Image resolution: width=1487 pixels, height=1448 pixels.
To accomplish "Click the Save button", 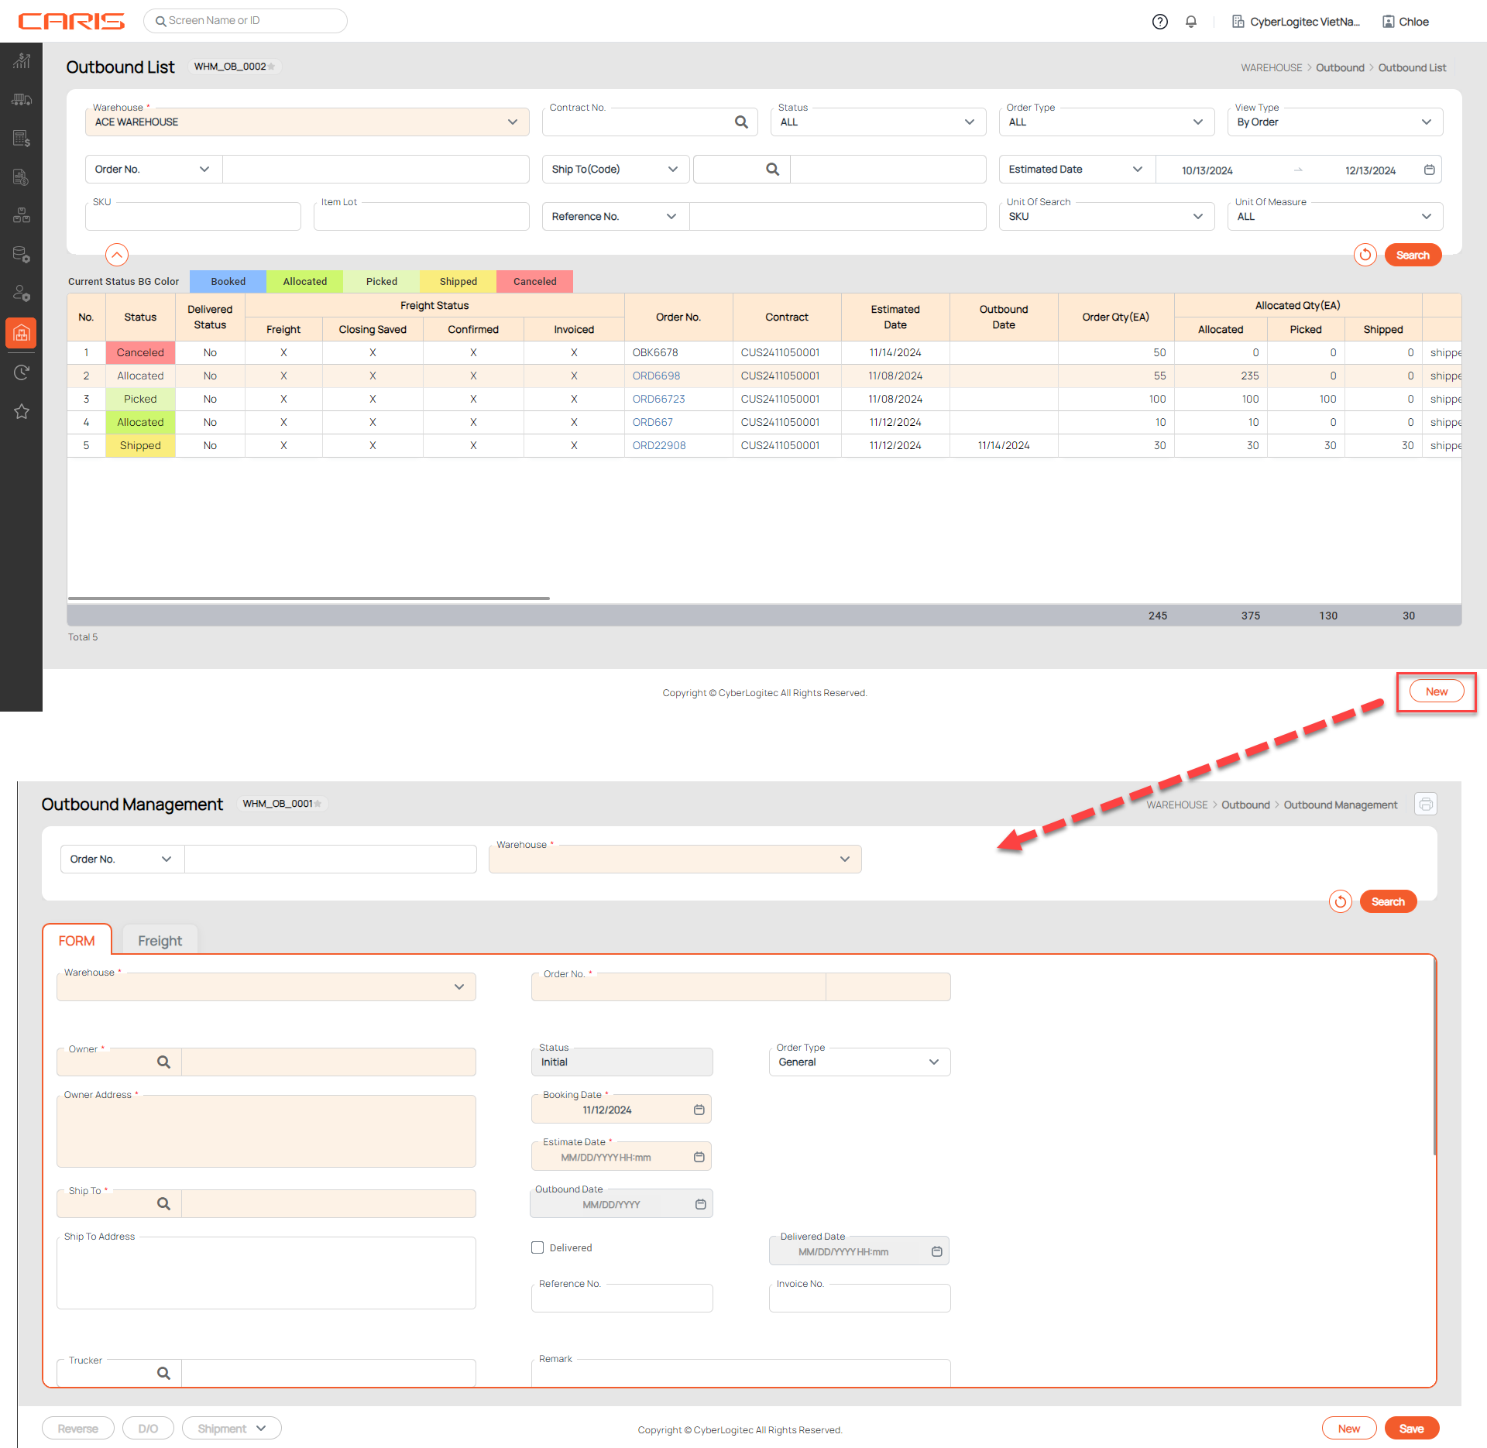I will click(1410, 1429).
